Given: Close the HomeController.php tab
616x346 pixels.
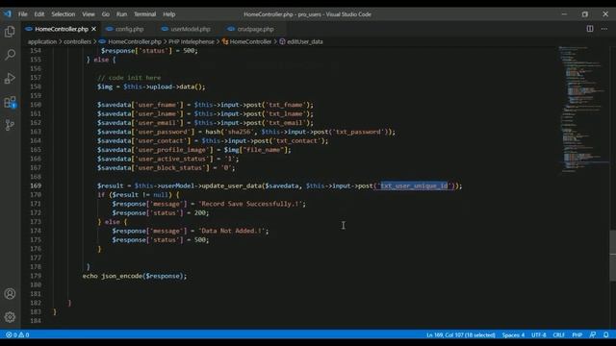Looking at the screenshot, I should click(x=93, y=29).
